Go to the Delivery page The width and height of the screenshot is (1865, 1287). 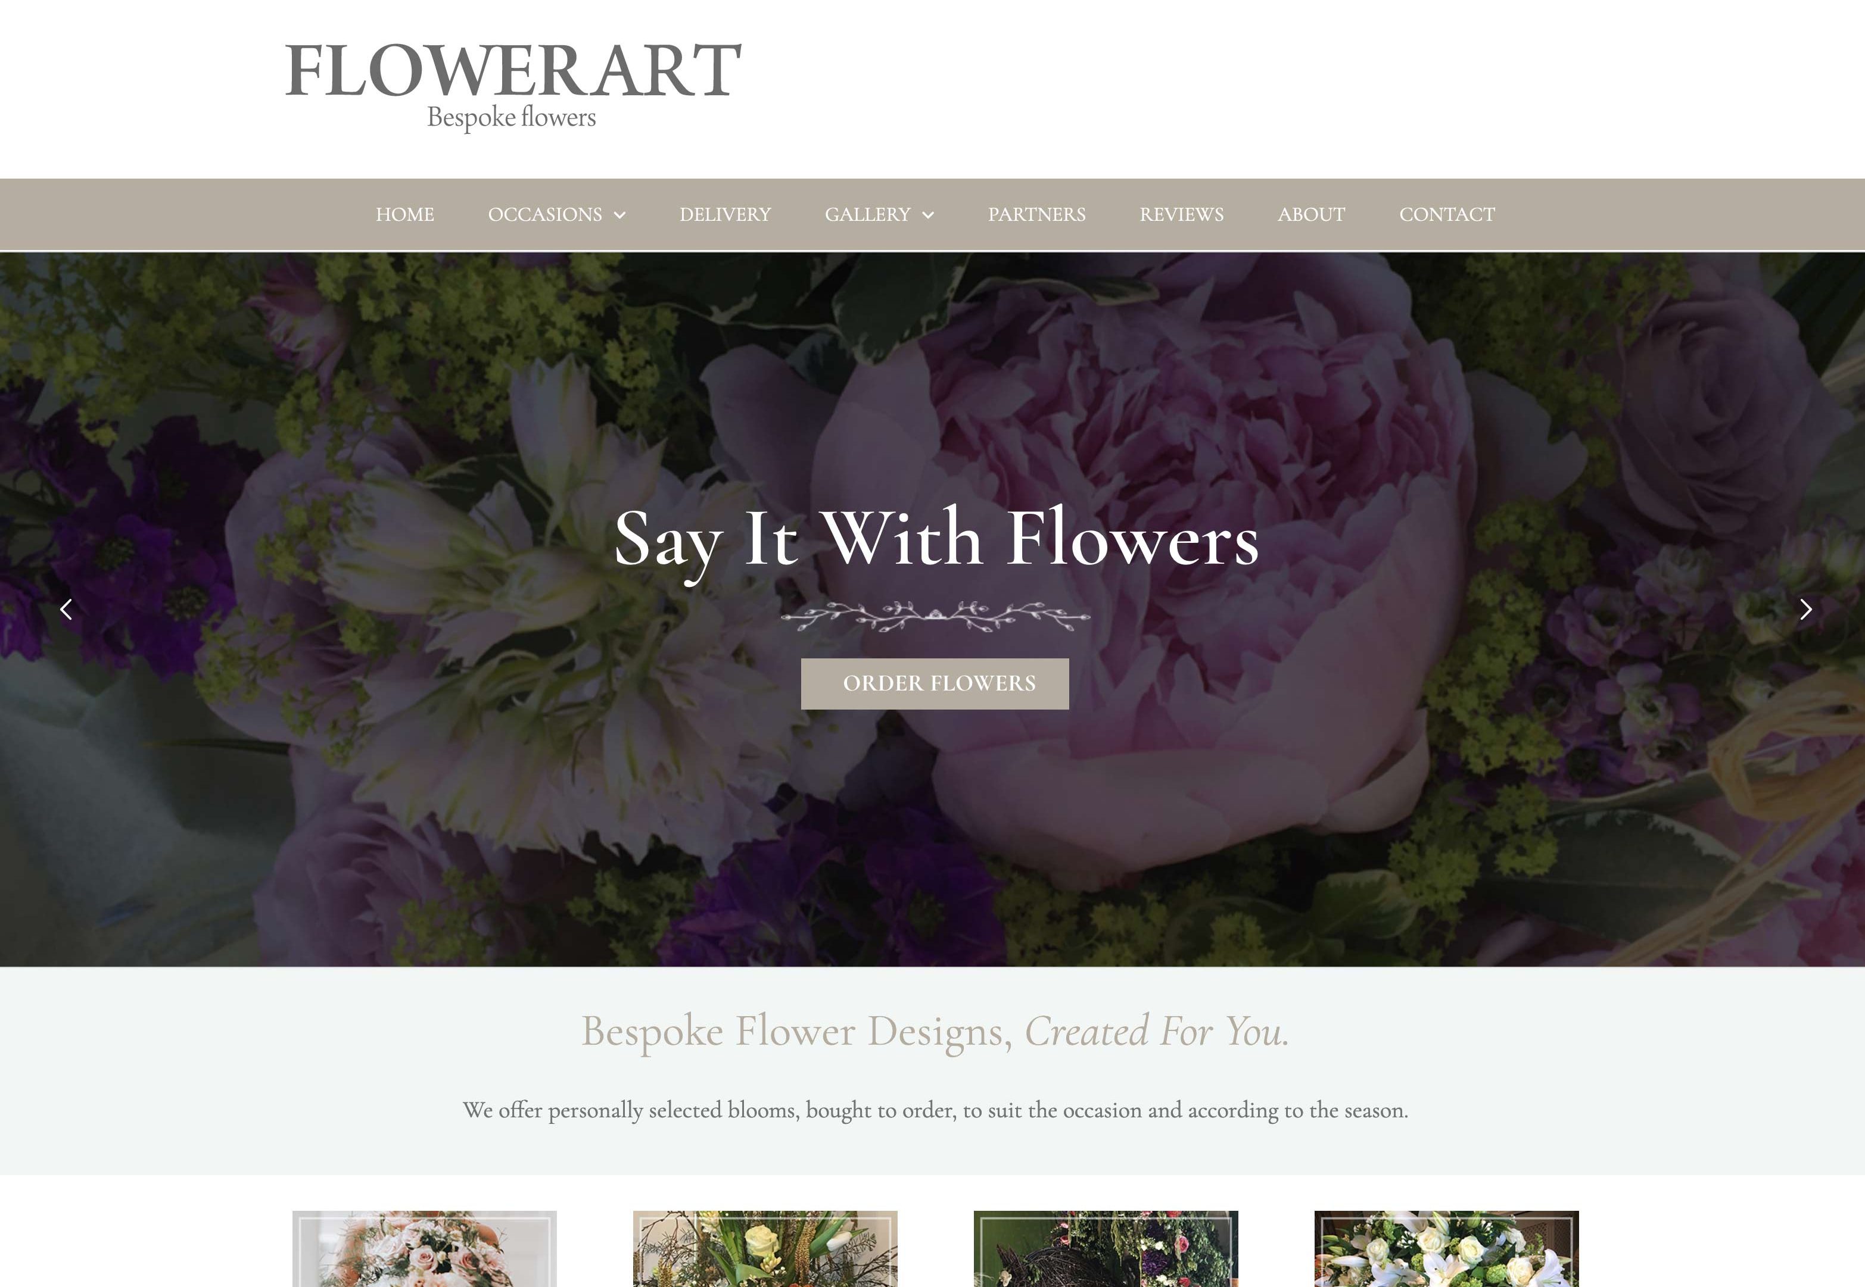(x=725, y=214)
